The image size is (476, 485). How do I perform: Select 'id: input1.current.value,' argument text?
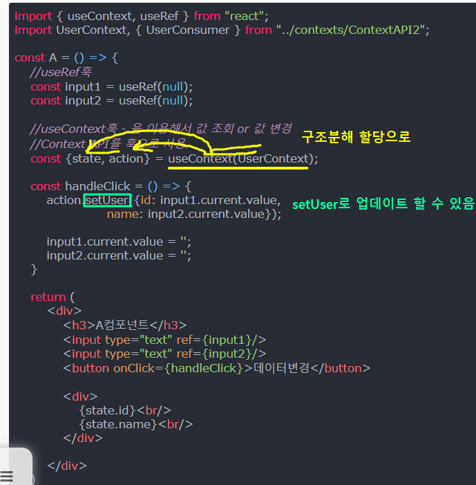point(211,201)
